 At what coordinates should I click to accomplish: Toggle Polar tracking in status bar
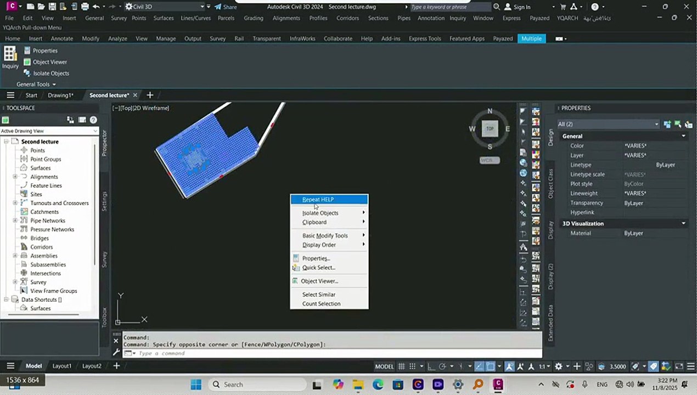point(443,366)
